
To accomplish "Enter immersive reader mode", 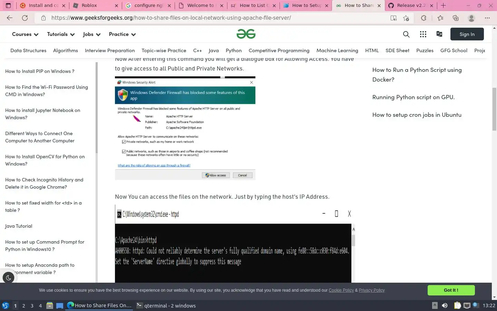I will pyautogui.click(x=393, y=18).
